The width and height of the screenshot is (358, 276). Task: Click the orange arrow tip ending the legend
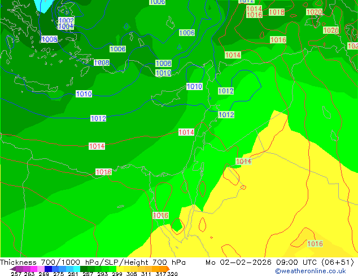(168, 269)
